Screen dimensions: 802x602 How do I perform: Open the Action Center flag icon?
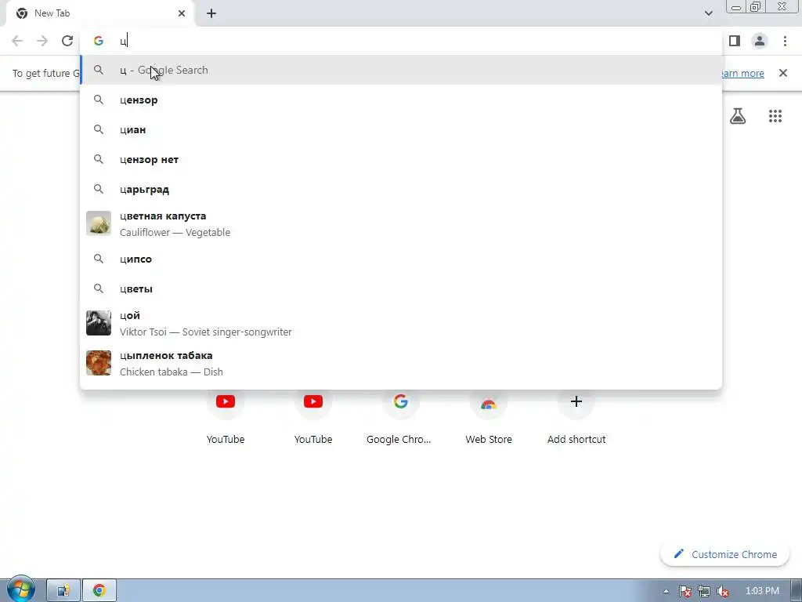[685, 591]
